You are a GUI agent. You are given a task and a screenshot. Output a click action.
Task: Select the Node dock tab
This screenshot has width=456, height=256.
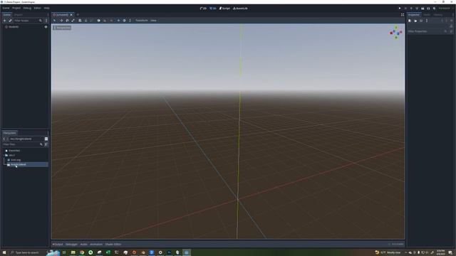(x=427, y=14)
